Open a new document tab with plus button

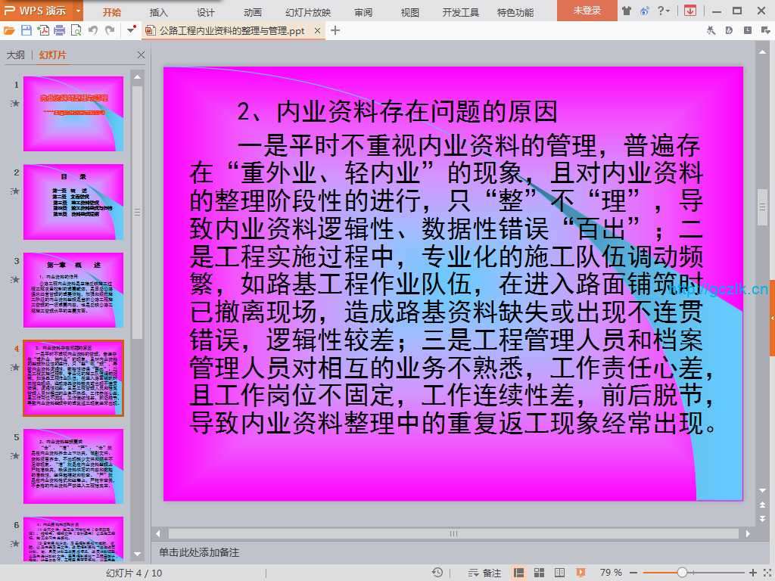tap(336, 30)
